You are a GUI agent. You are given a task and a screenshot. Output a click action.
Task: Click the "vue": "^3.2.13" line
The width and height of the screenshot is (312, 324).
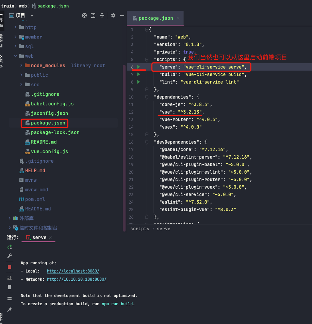(x=182, y=112)
